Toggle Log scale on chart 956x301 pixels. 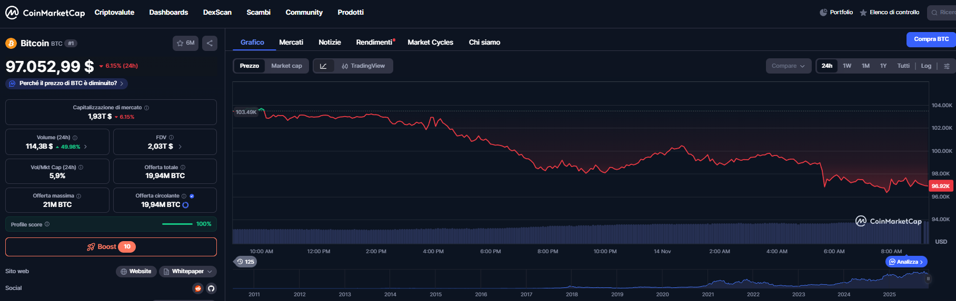pyautogui.click(x=926, y=66)
